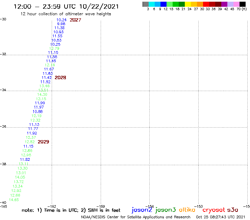Click the s3a legend label

[x=232, y=210]
